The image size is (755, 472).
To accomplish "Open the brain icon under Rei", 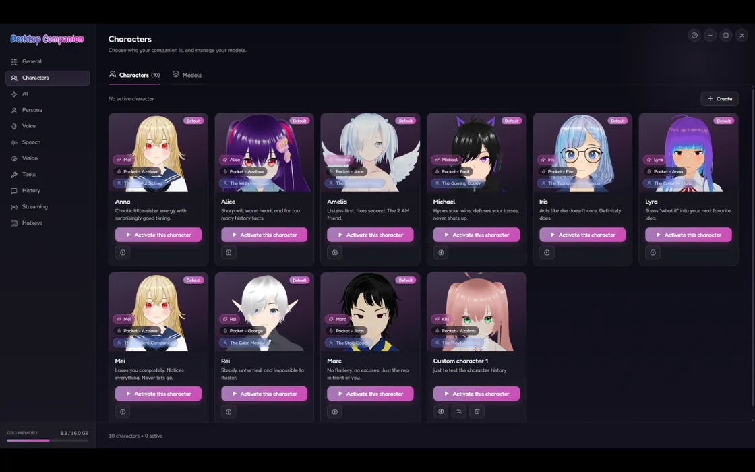I will (x=229, y=412).
